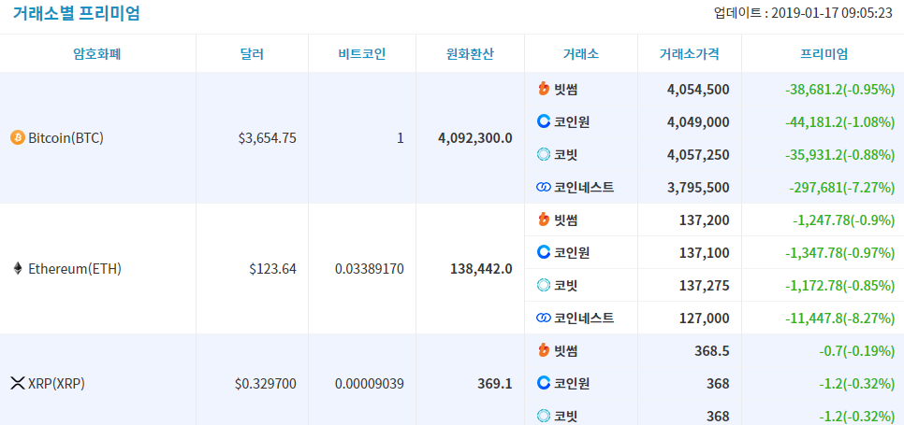Click the -44,181.2(-1.08%) premium value
This screenshot has width=904, height=425.
840,122
